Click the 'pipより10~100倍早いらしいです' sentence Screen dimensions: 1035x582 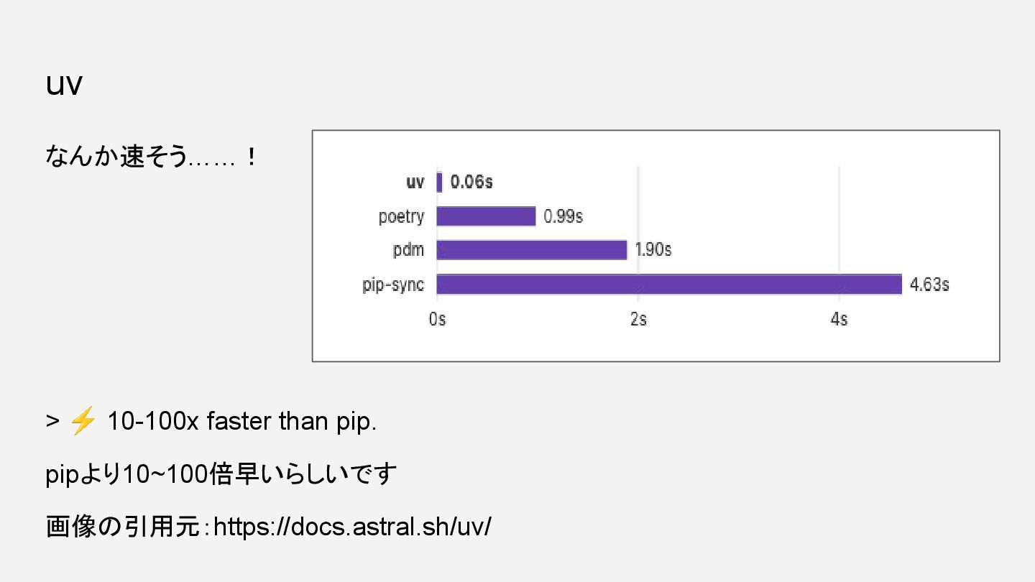221,474
